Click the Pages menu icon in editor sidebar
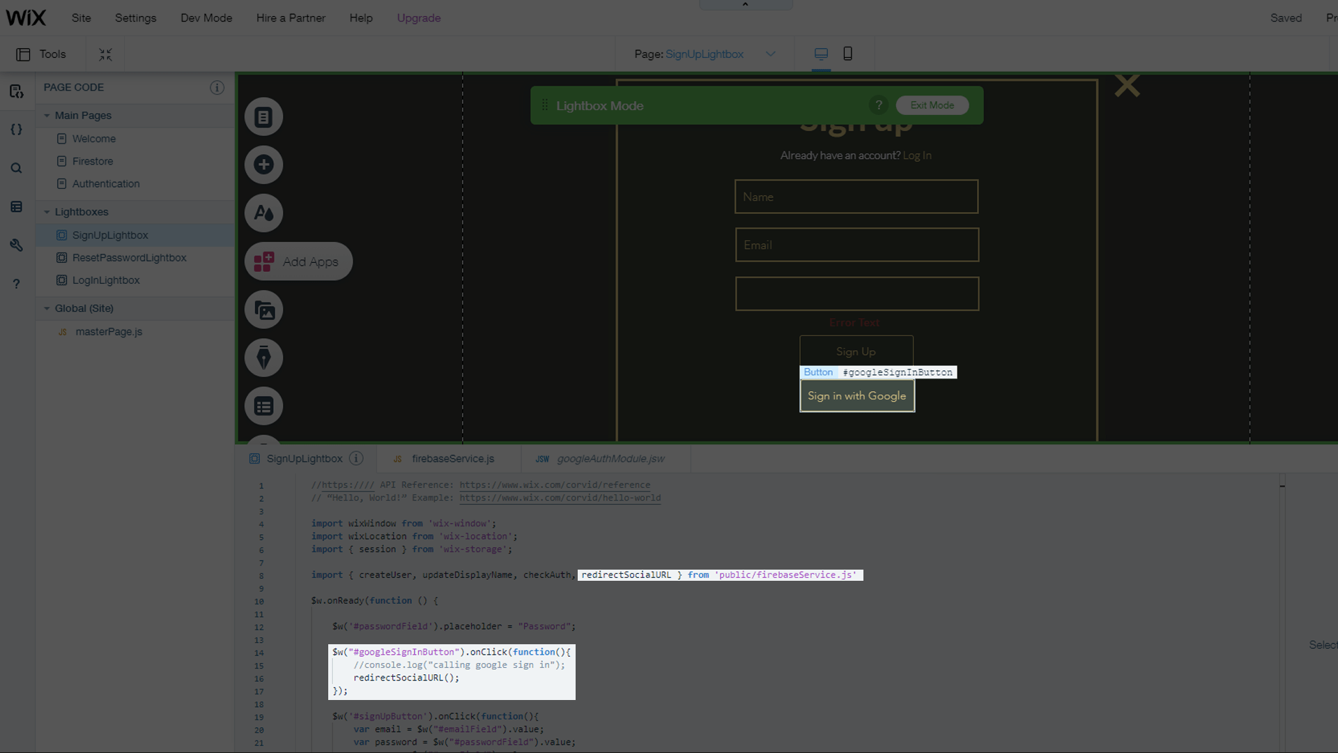Screen dimensions: 1338x753 [263, 117]
